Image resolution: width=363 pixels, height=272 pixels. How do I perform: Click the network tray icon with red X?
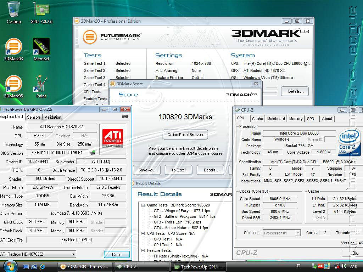coord(337,266)
